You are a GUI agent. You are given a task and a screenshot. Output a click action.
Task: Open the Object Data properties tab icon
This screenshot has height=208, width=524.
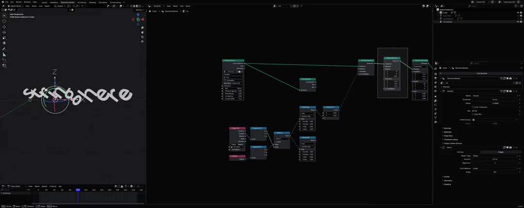(436, 118)
